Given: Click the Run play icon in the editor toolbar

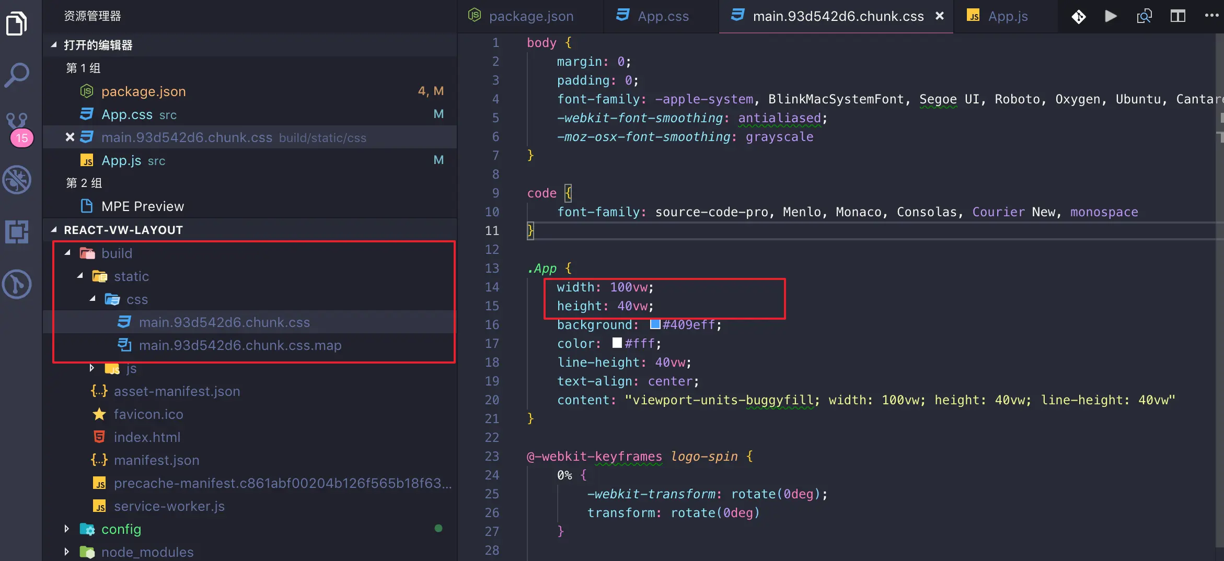Looking at the screenshot, I should click(x=1111, y=16).
